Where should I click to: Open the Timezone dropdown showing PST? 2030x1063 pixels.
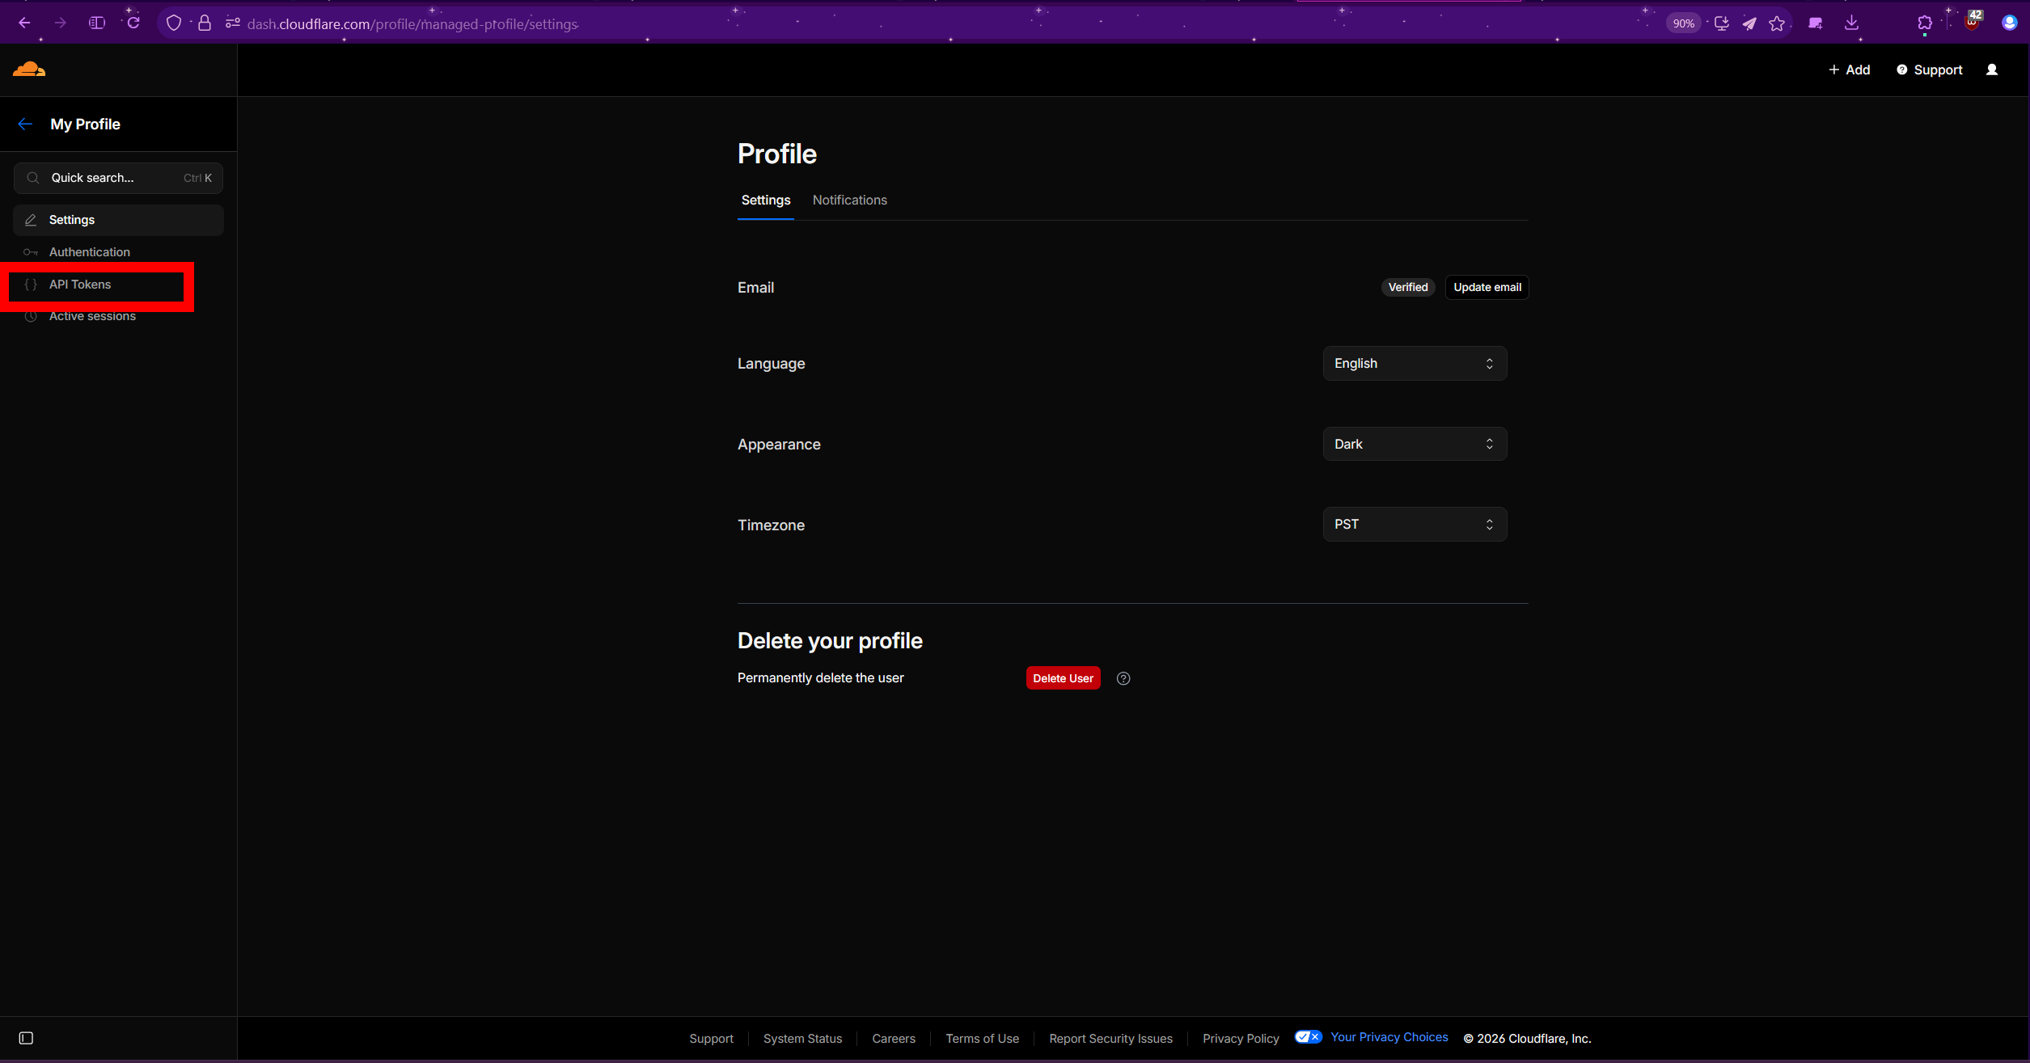1414,524
